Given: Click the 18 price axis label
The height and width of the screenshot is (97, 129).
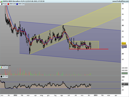Looking at the screenshot, I should [123, 59].
